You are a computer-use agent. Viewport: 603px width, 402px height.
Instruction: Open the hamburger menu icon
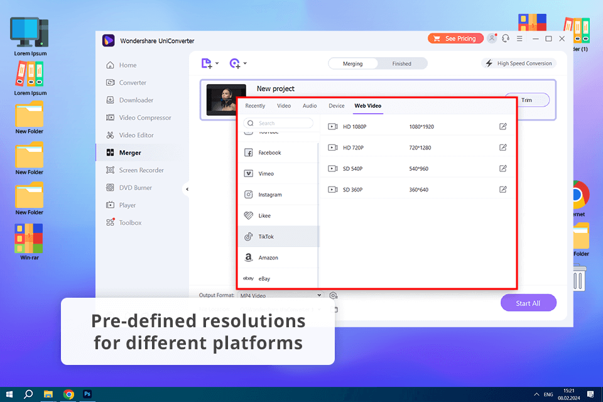(519, 38)
